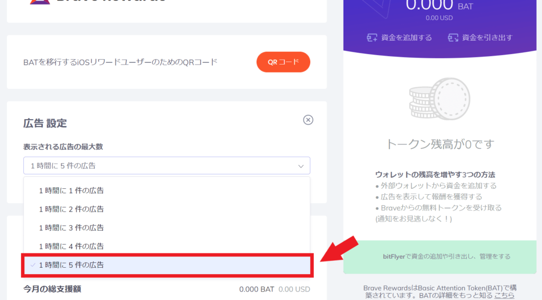
Task: Click the add funds wallet icon
Action: point(372,38)
